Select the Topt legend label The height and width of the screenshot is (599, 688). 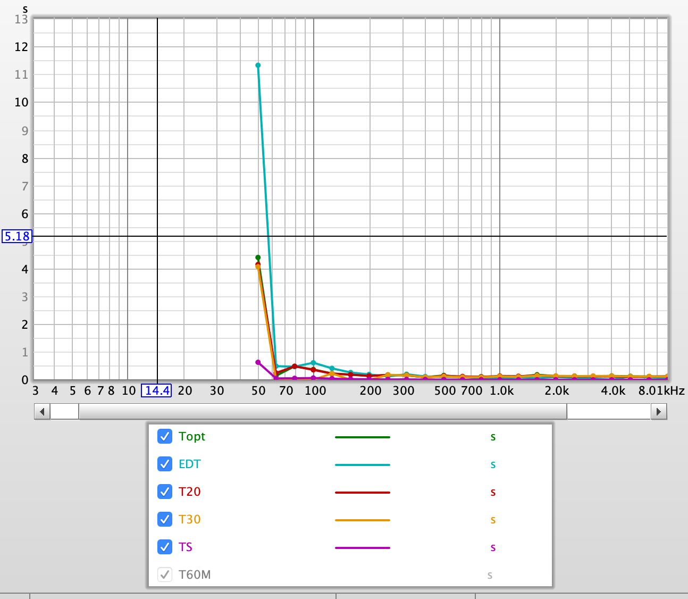point(192,437)
